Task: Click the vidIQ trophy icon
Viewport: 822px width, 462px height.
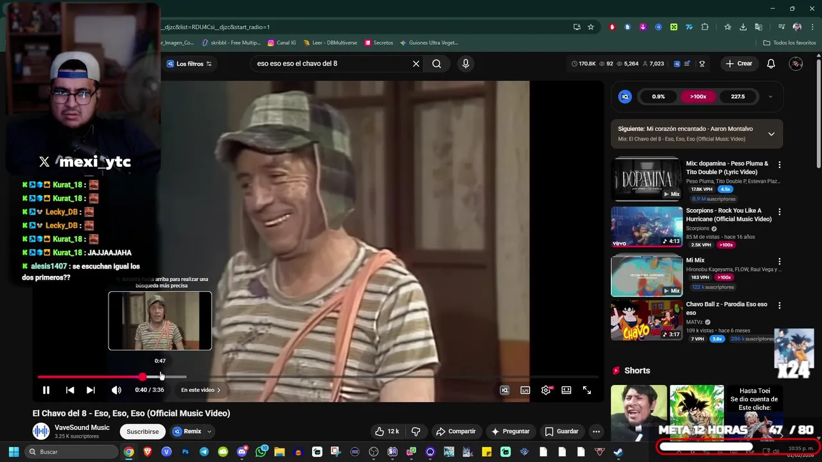Action: 702,64
